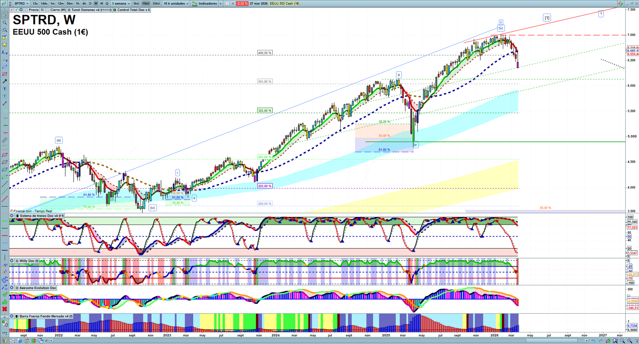Image resolution: width=639 pixels, height=344 pixels.
Task: Toggle the Cierre (W) checkbox
Action: (x=48, y=10)
